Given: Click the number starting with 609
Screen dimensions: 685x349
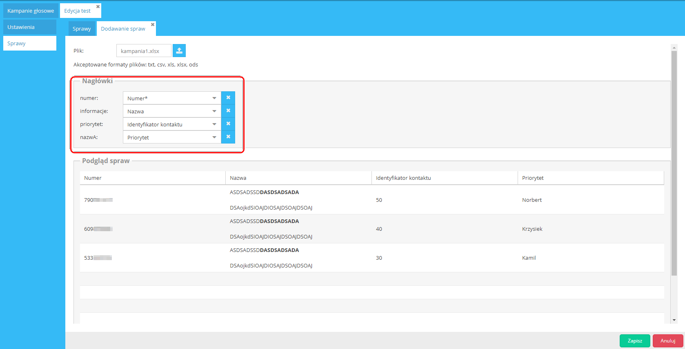Looking at the screenshot, I should point(98,229).
